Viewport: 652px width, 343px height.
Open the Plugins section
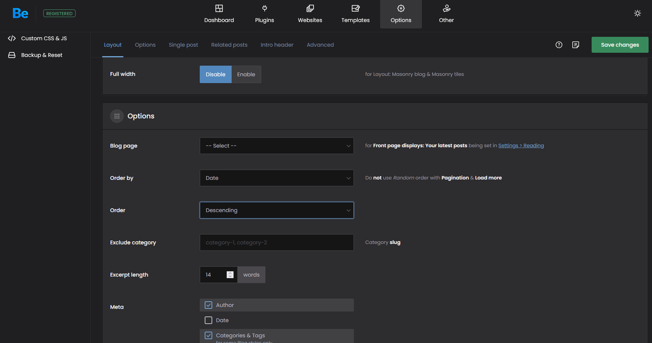(x=265, y=14)
